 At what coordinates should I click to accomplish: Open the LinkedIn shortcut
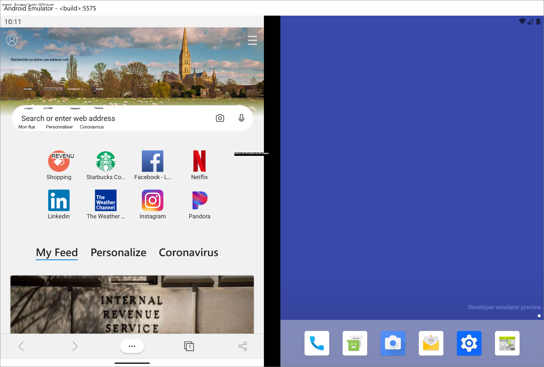[59, 200]
